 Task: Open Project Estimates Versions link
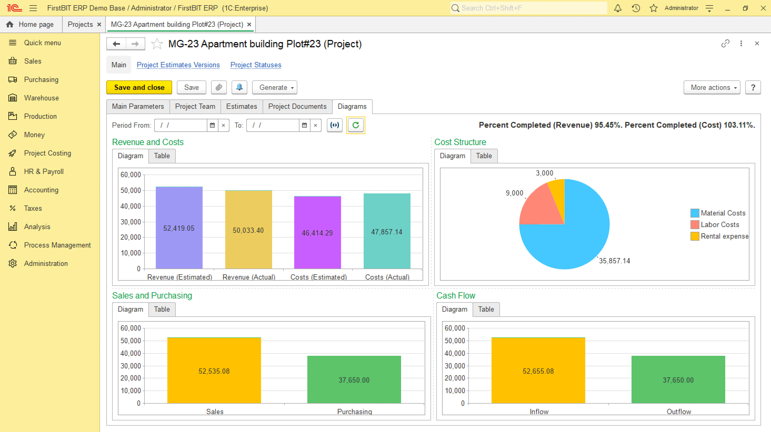coord(178,65)
